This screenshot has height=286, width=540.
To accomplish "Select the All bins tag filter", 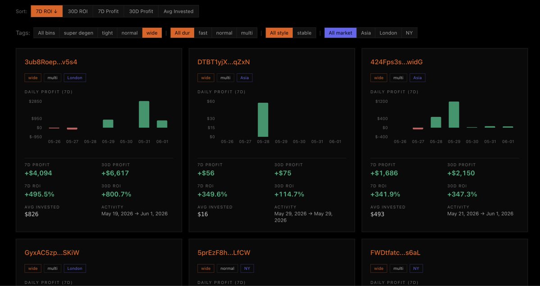I will [x=46, y=33].
